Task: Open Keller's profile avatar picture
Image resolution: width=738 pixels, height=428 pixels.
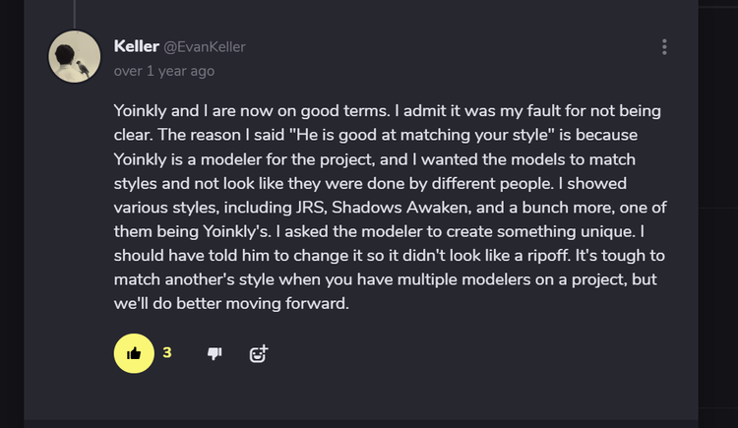Action: pos(75,57)
